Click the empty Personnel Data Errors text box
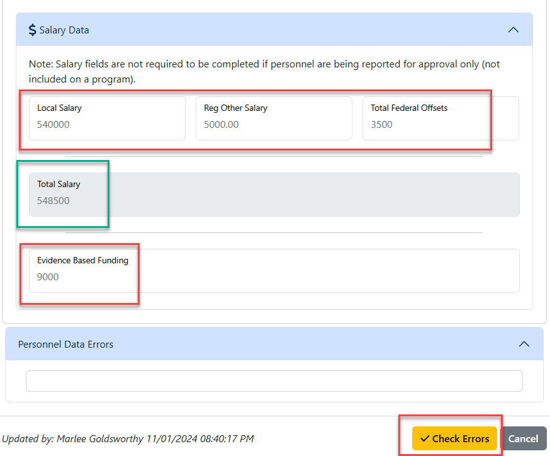 [274, 381]
